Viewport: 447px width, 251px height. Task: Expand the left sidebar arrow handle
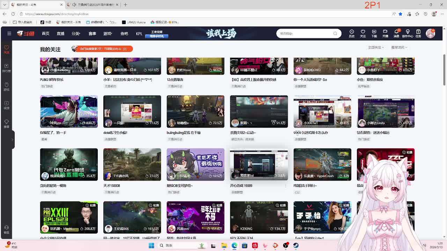(13, 139)
